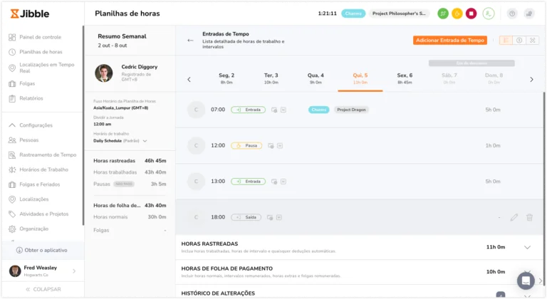Select the Seg, 2 day tab
Image resolution: width=547 pixels, height=299 pixels.
point(226,78)
